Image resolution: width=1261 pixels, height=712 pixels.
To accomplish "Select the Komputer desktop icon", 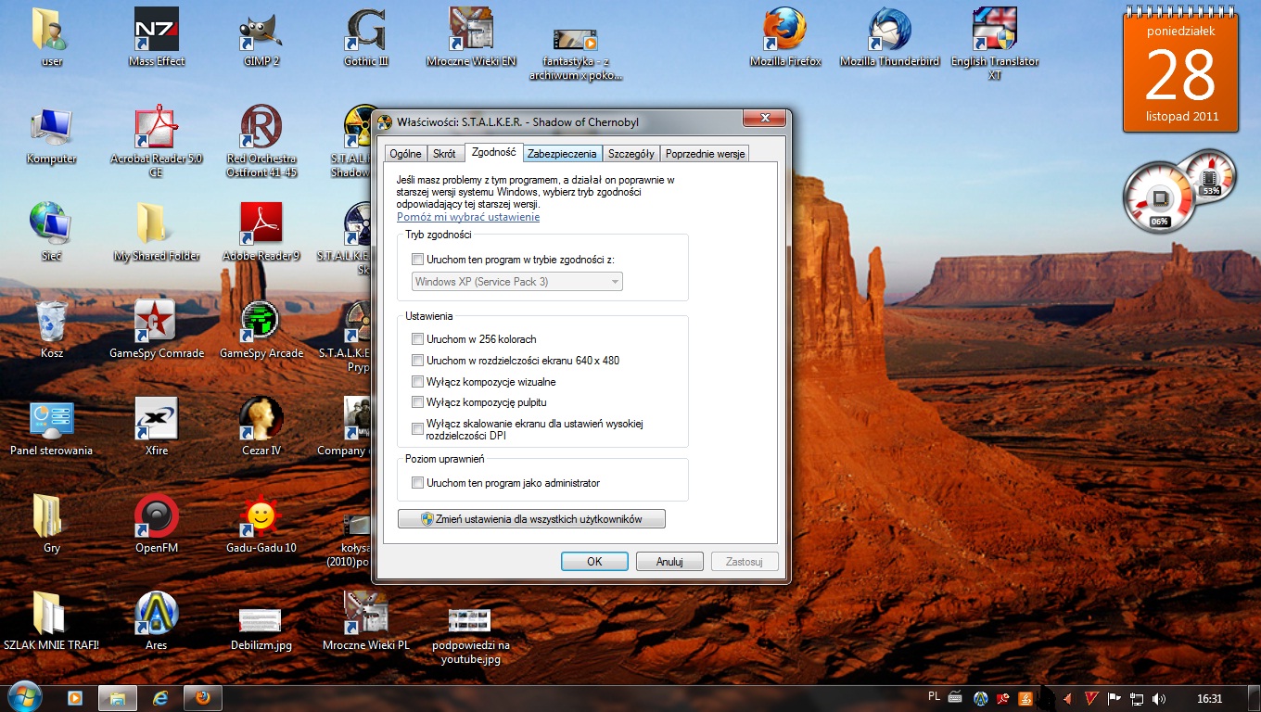I will click(x=52, y=134).
